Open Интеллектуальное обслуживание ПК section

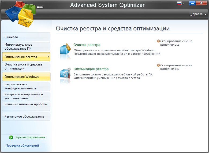26,47
